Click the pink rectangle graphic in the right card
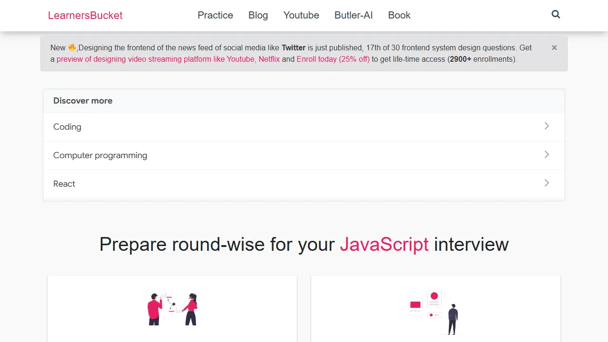The height and width of the screenshot is (342, 608). tap(415, 304)
